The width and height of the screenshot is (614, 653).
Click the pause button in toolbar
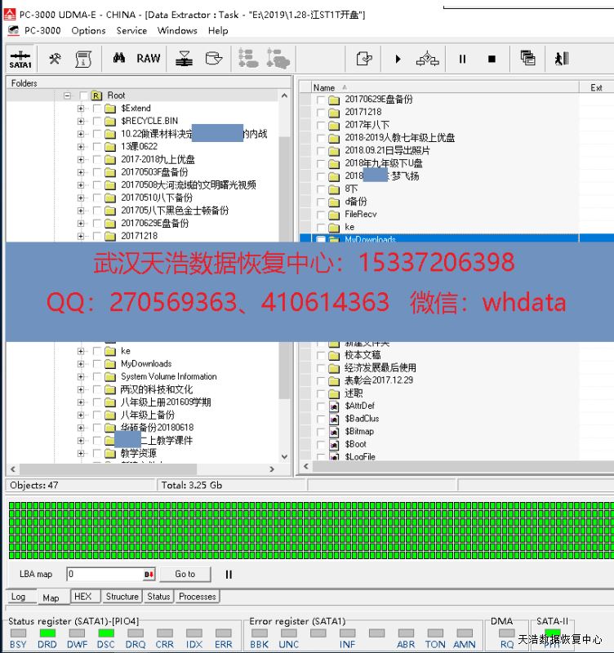click(x=462, y=59)
